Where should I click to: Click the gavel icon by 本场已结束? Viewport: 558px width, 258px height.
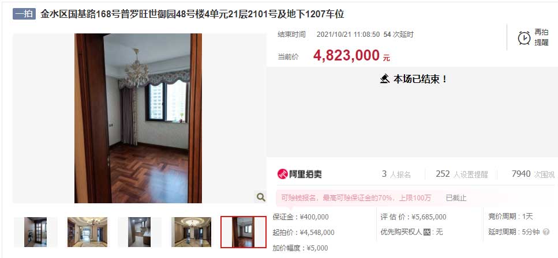point(384,79)
